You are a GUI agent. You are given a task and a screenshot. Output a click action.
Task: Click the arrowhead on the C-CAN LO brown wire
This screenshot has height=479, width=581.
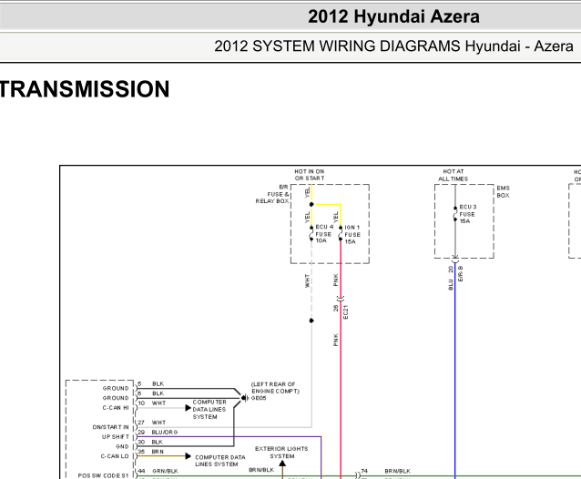189,456
